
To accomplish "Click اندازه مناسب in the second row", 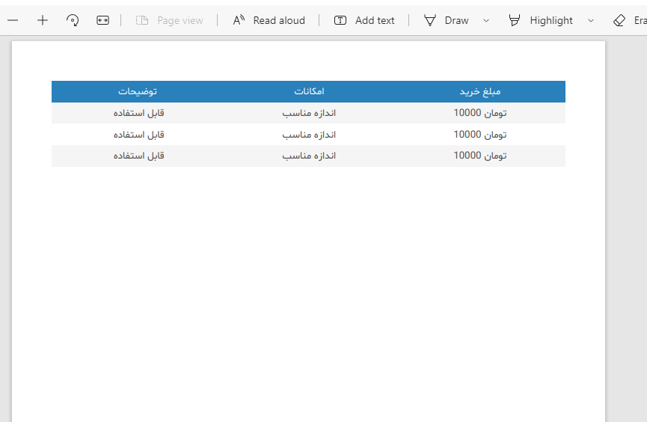I will (x=309, y=134).
